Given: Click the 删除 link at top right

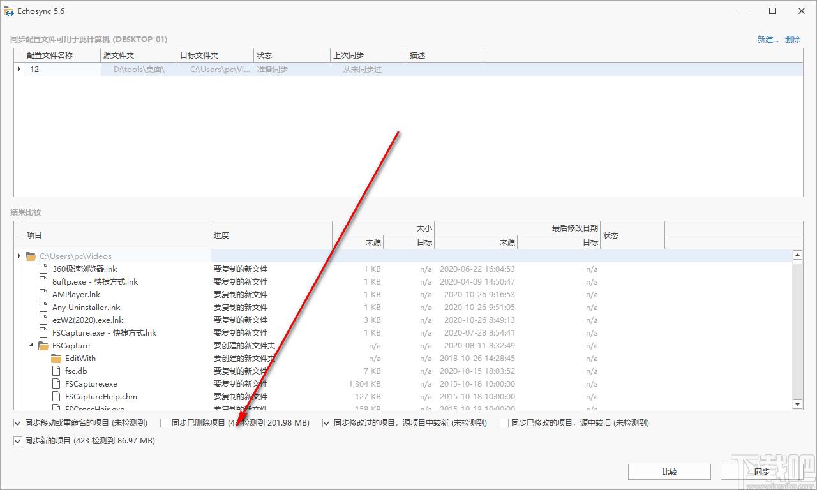Looking at the screenshot, I should [x=793, y=39].
